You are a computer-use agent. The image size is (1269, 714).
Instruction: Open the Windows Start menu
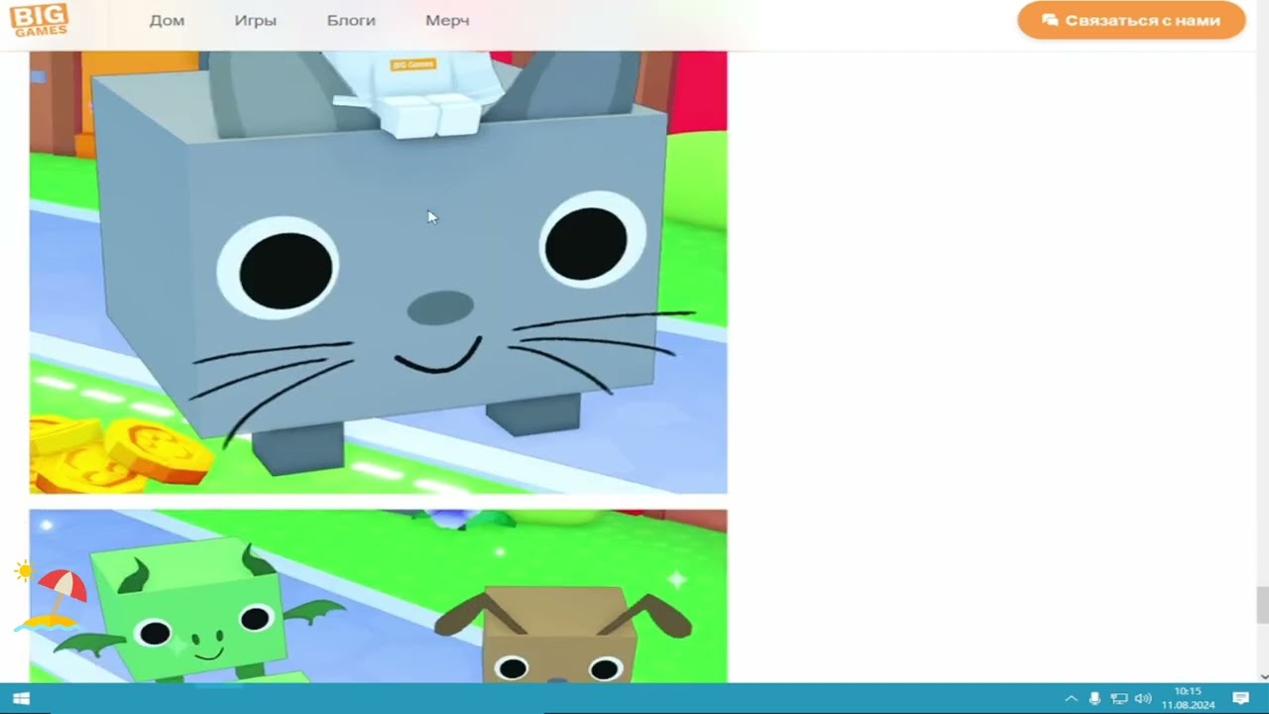(21, 699)
